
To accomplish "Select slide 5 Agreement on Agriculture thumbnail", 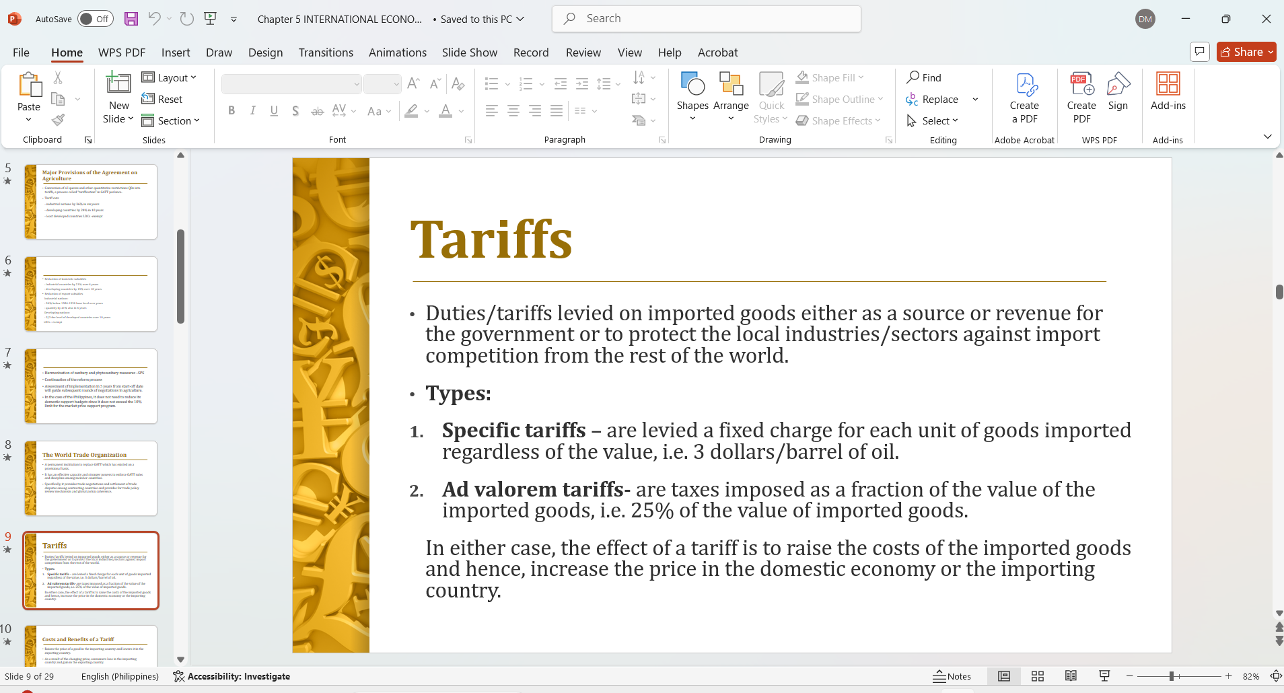I will [x=91, y=202].
